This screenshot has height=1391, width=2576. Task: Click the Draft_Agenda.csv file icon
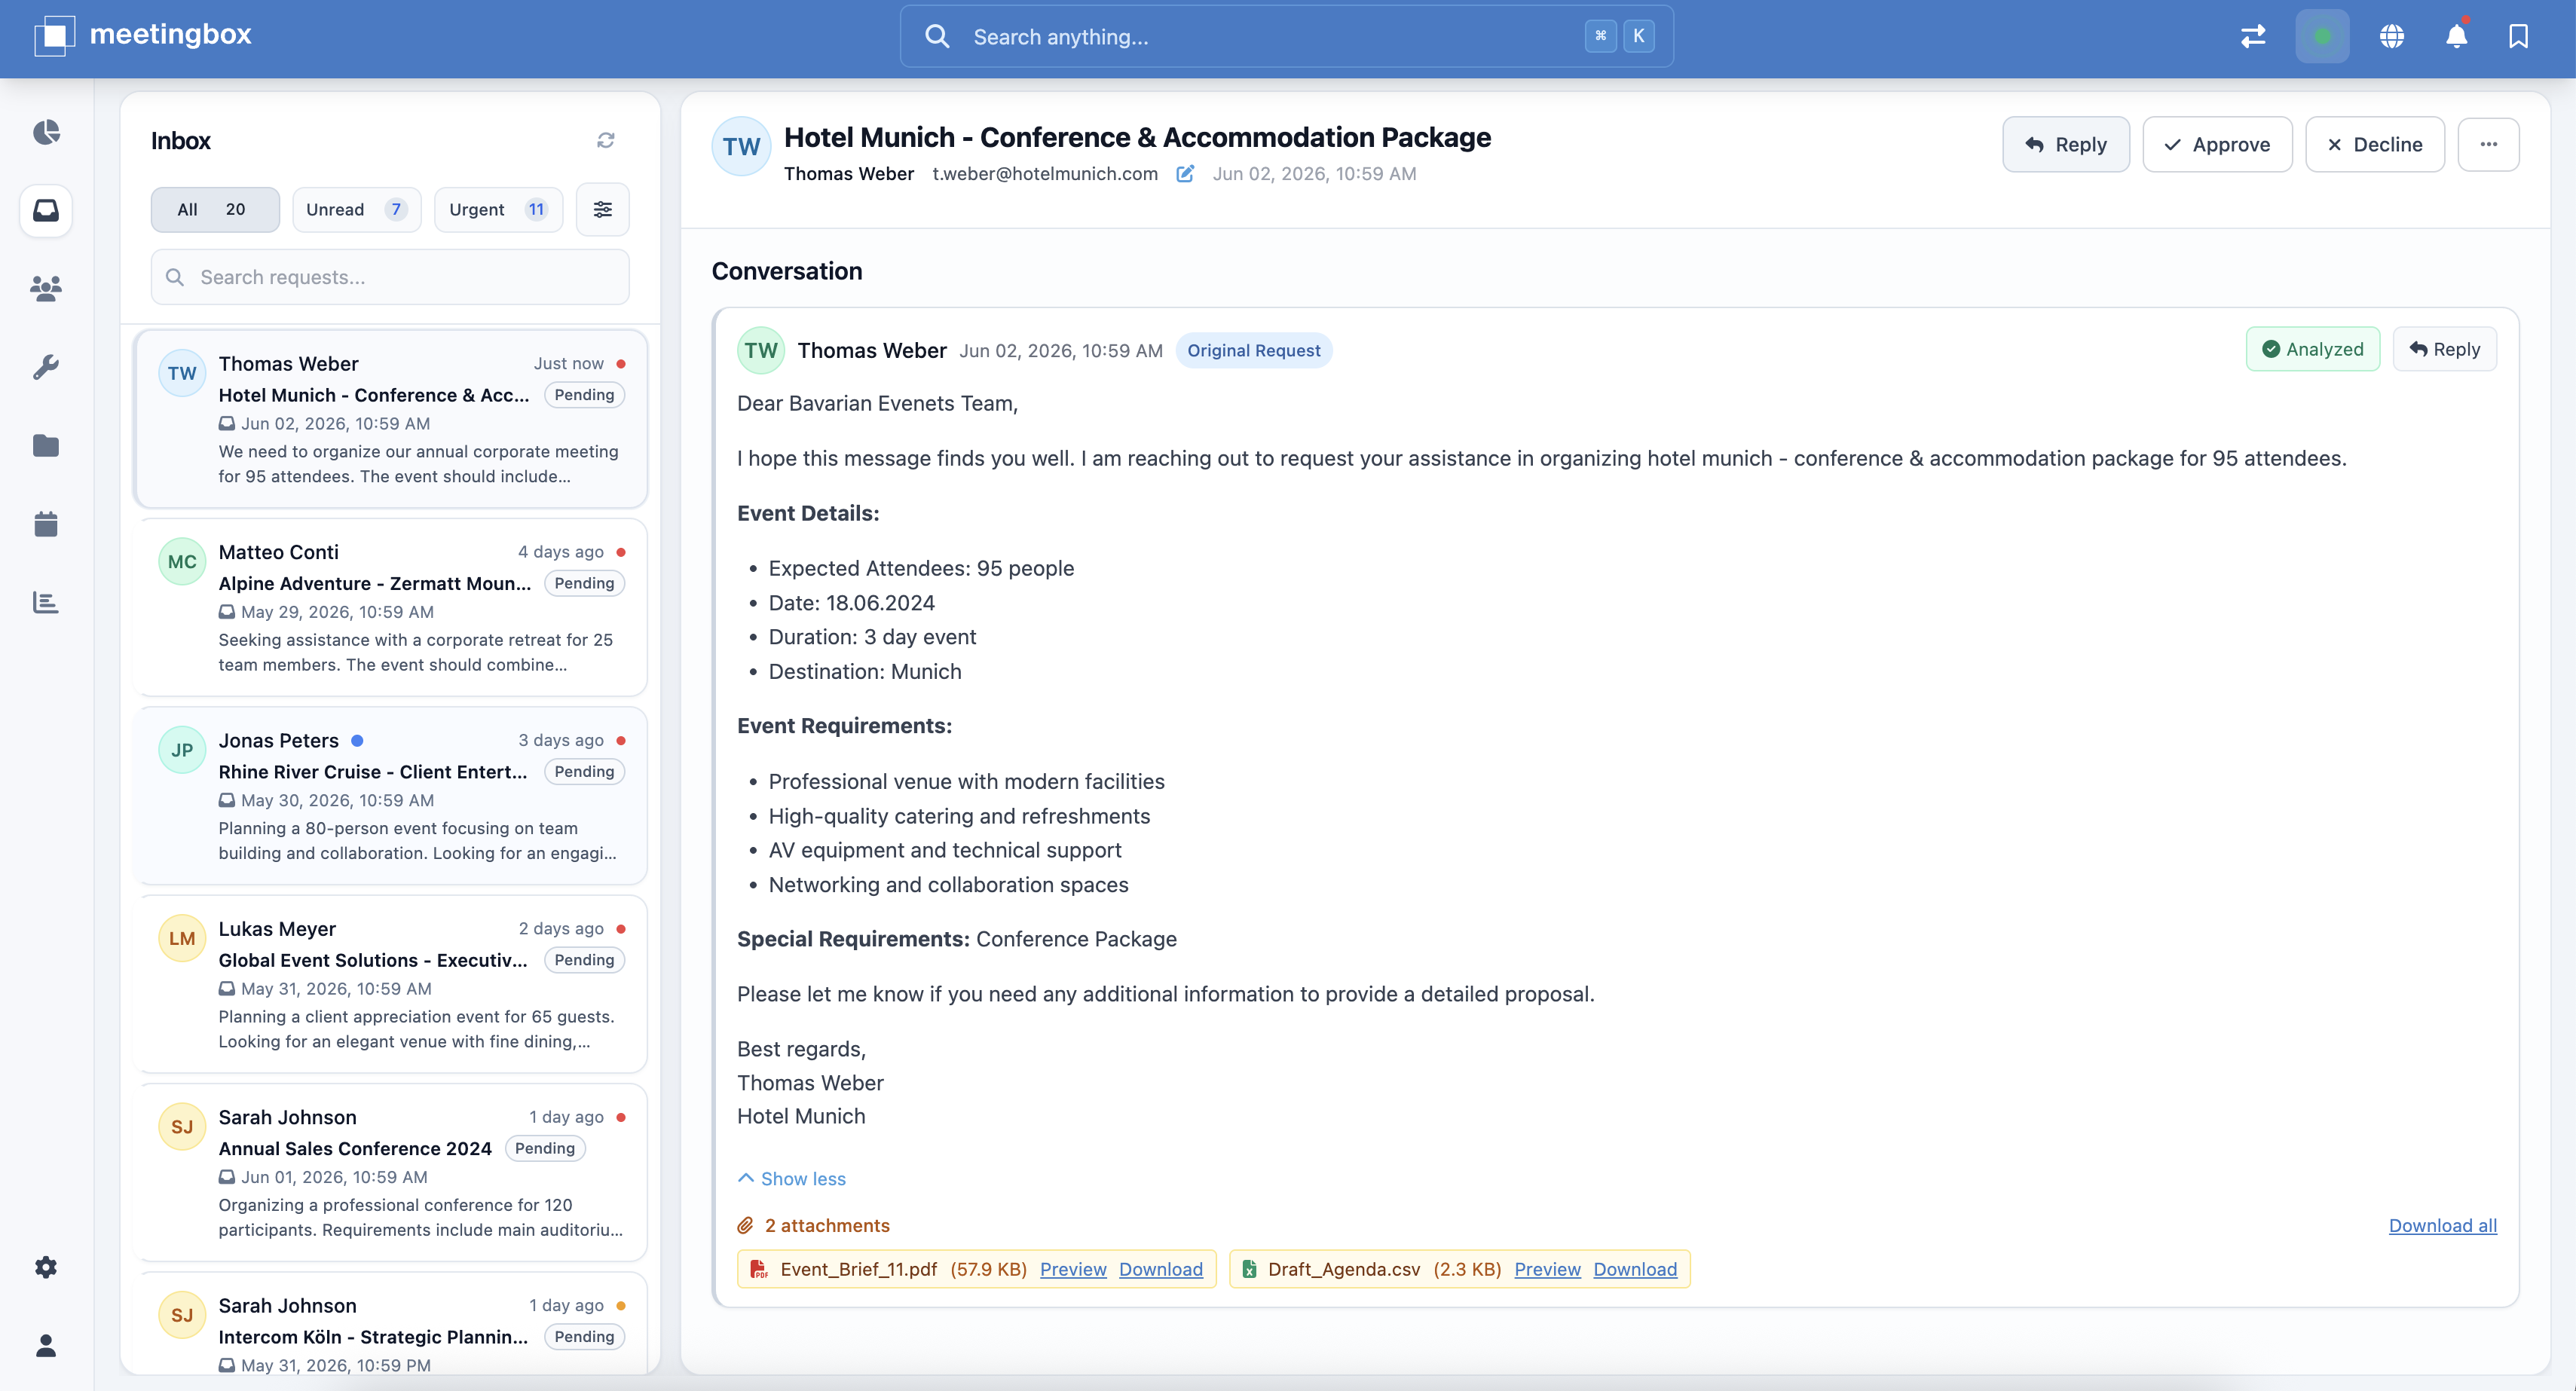[1249, 1269]
